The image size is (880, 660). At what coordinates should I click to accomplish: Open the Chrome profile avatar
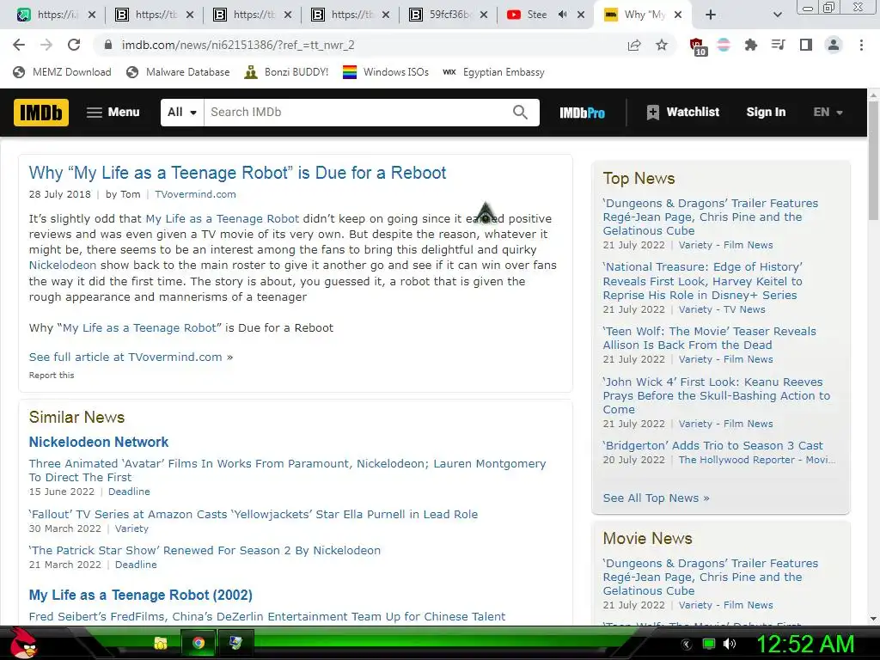click(834, 45)
